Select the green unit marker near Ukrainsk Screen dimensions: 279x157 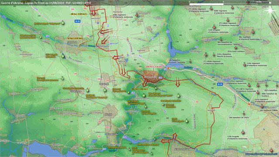tap(105, 90)
